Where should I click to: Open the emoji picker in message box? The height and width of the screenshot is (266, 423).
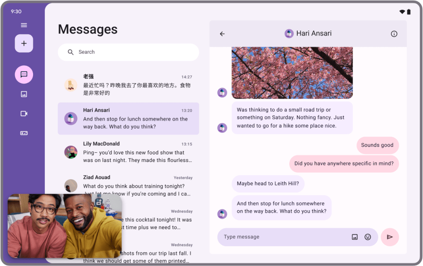(368, 237)
